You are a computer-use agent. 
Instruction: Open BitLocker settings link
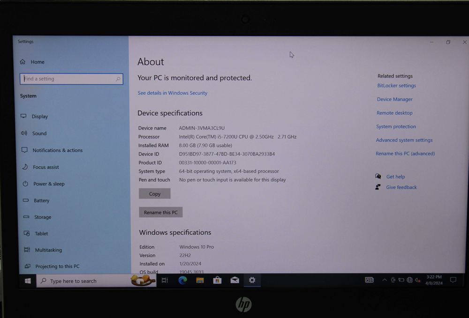pos(396,85)
